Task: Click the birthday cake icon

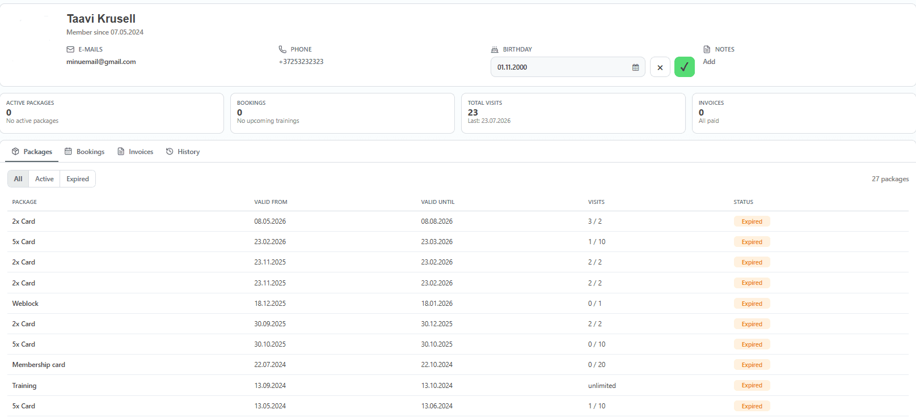Action: coord(495,49)
